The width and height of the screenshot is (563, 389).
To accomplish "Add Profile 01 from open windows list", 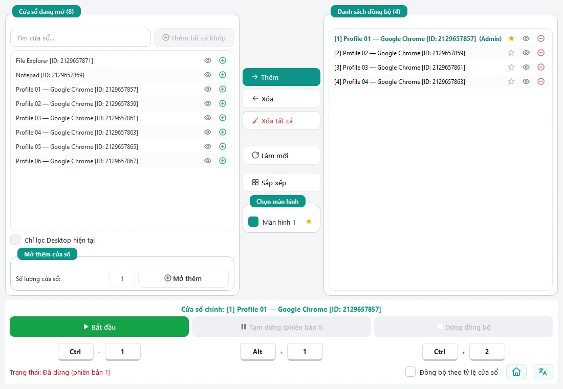I will click(223, 89).
